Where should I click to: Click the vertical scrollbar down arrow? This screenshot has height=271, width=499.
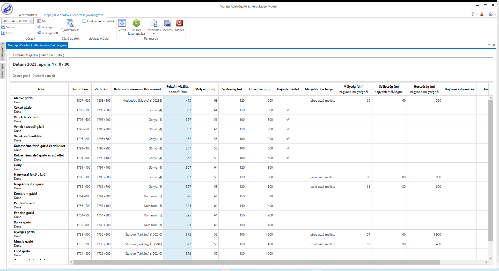pyautogui.click(x=490, y=258)
